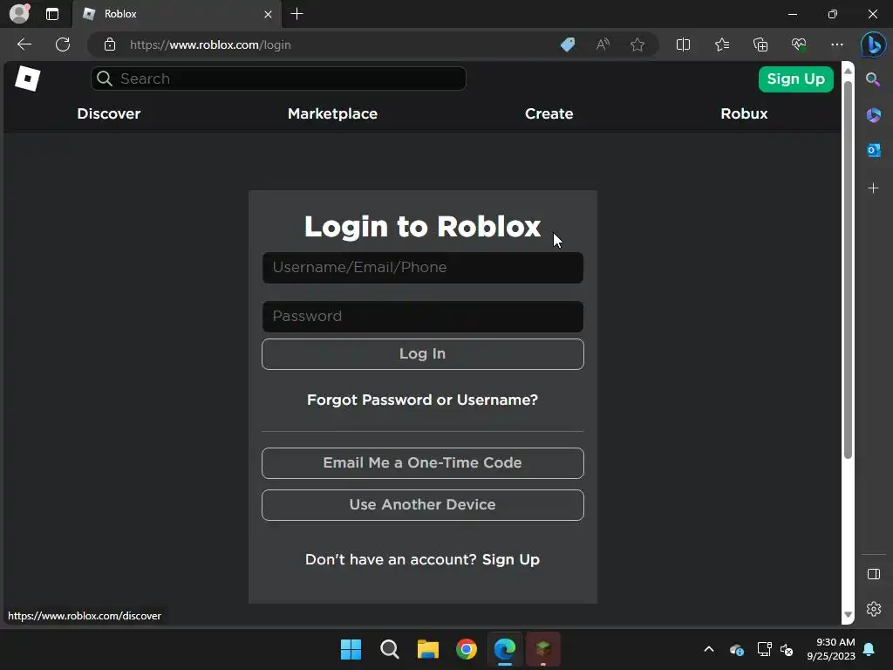Open Windows taskbar search
893x670 pixels.
pyautogui.click(x=390, y=649)
